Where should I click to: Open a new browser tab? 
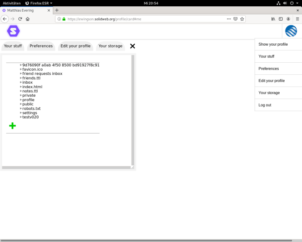[x=57, y=10]
